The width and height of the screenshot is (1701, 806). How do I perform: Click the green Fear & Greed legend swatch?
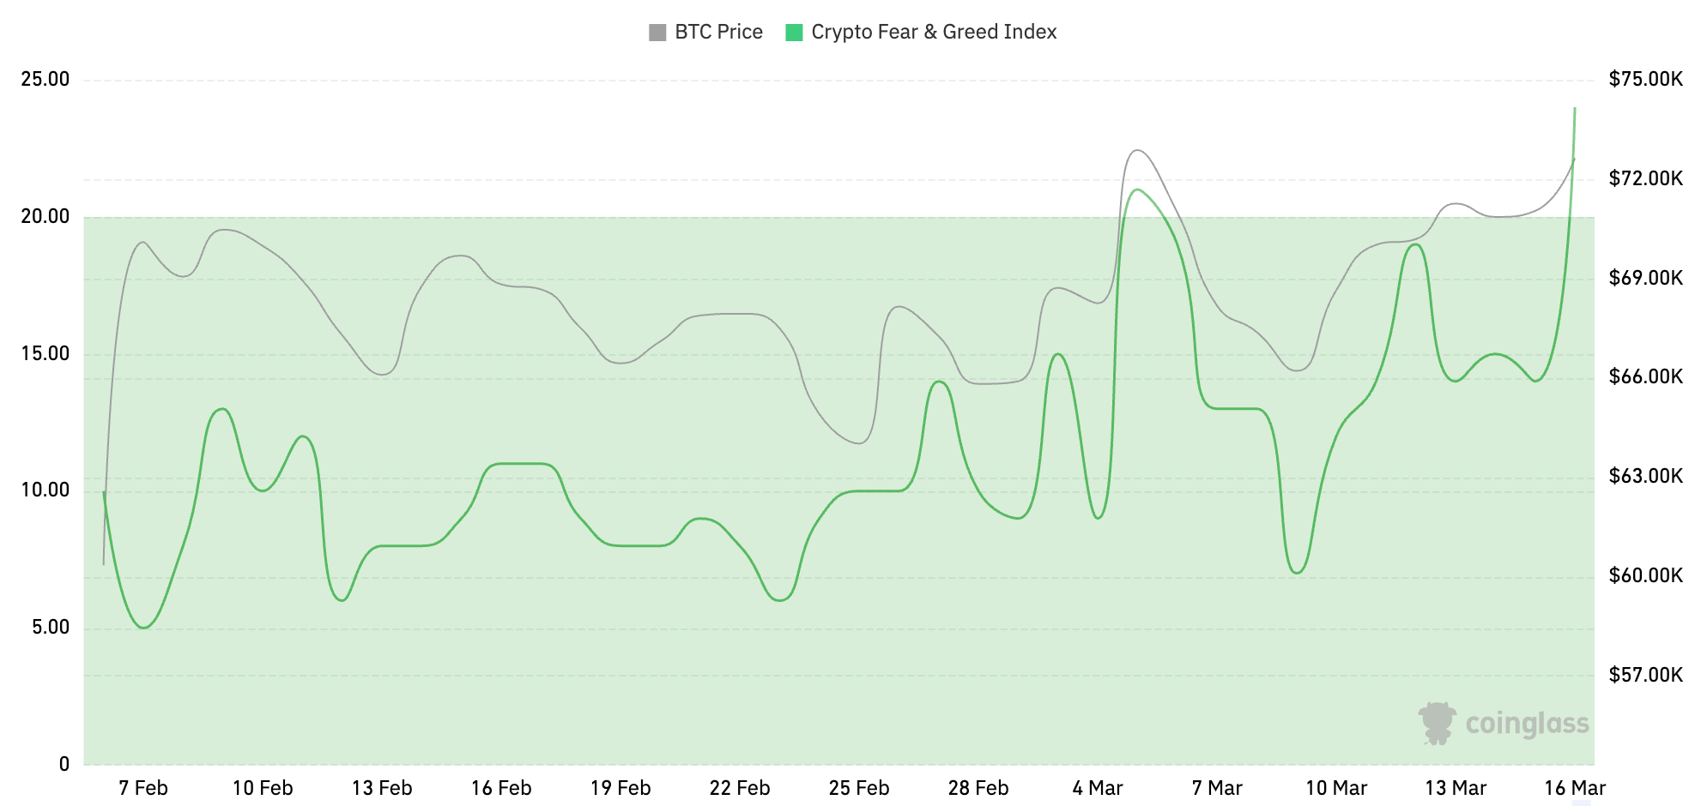coord(794,33)
